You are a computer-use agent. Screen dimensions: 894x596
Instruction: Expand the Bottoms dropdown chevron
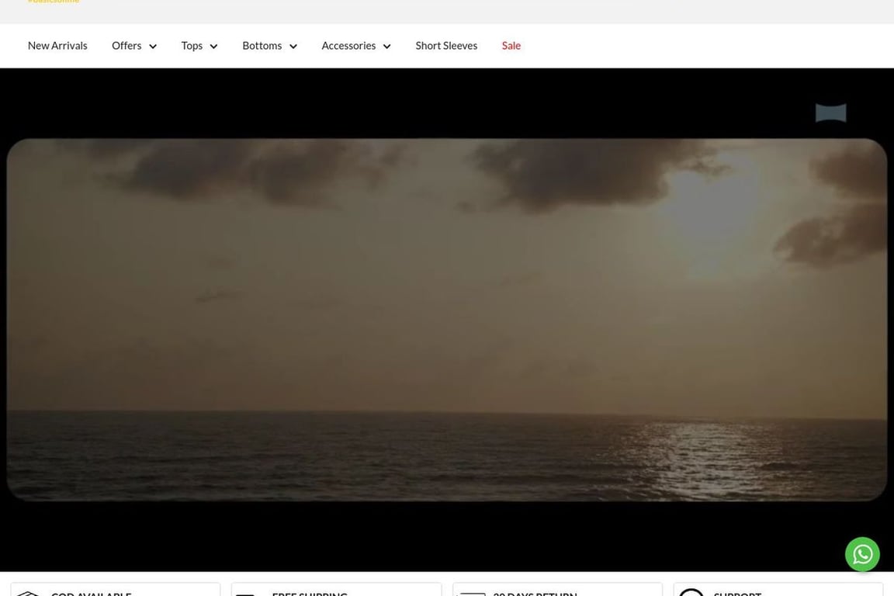click(x=293, y=47)
